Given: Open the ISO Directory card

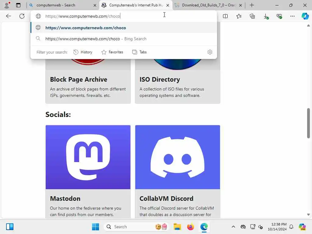Looking at the screenshot, I should pyautogui.click(x=178, y=81).
